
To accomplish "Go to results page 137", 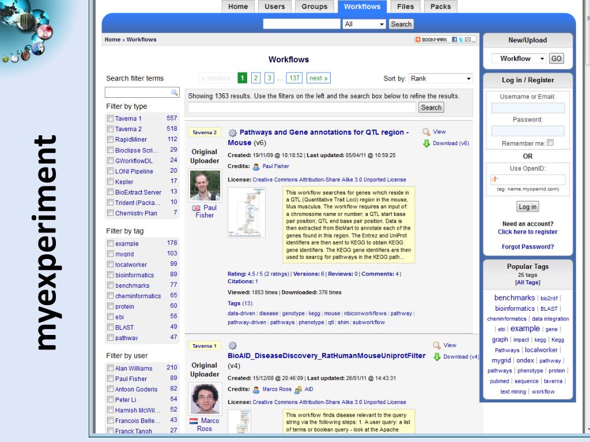I will (x=294, y=78).
